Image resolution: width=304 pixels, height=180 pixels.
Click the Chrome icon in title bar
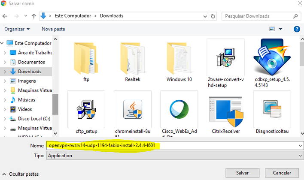point(3,3)
